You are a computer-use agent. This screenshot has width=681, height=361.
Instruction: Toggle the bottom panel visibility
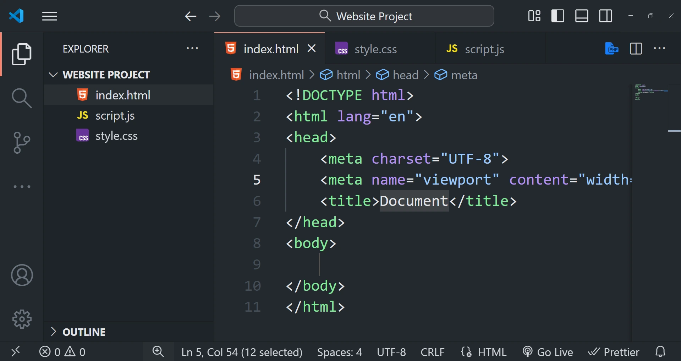pyautogui.click(x=581, y=16)
